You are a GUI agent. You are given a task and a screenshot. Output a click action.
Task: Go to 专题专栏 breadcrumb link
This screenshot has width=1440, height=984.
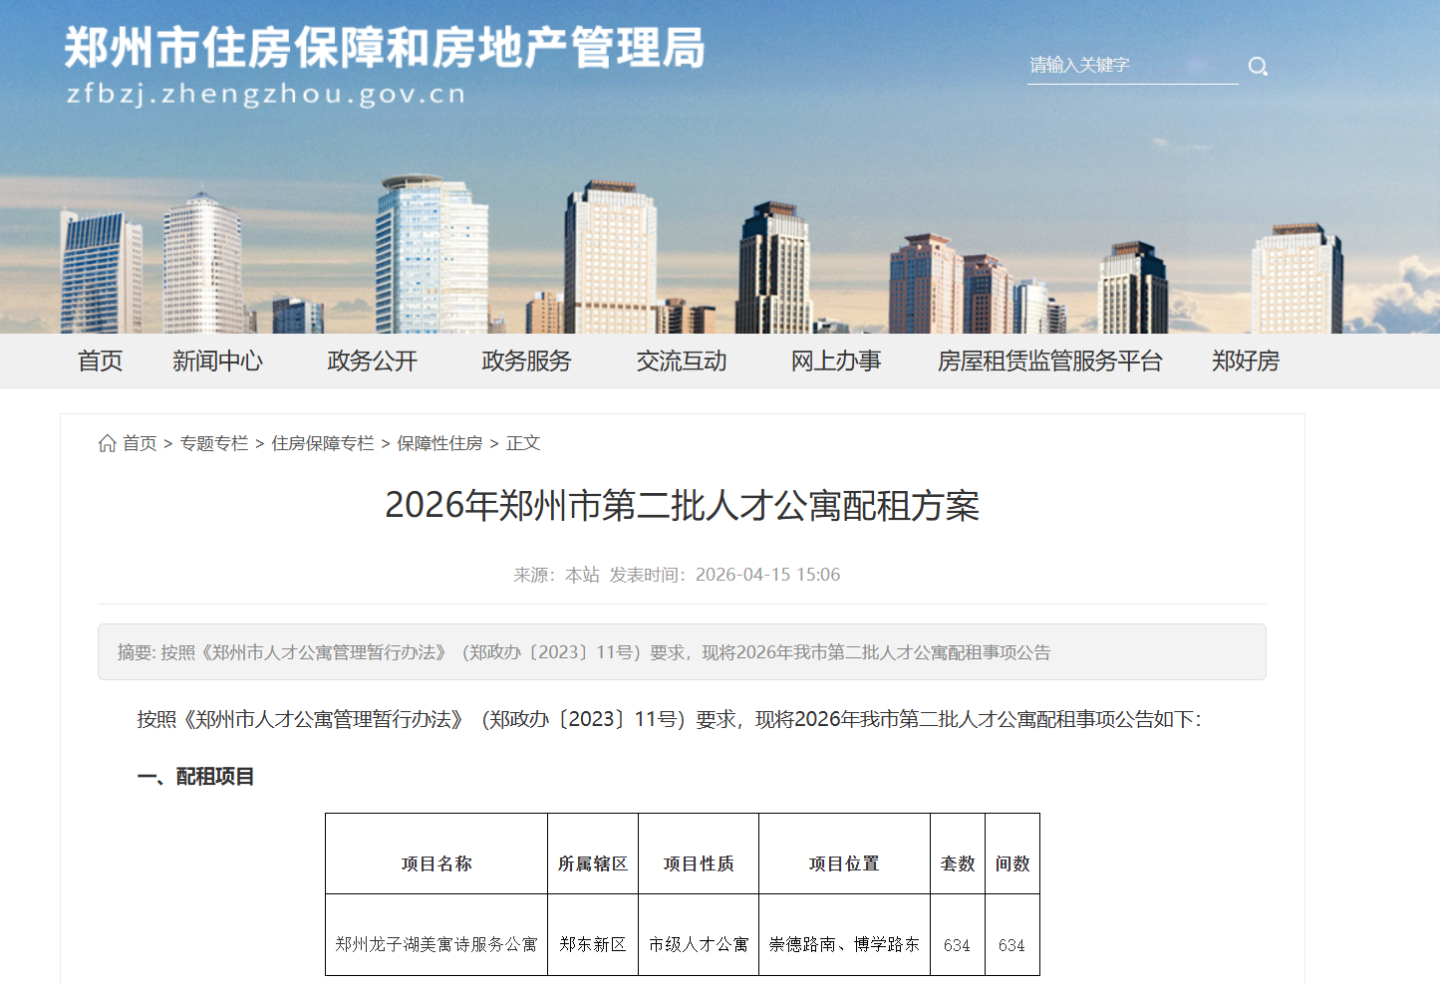[x=214, y=443]
